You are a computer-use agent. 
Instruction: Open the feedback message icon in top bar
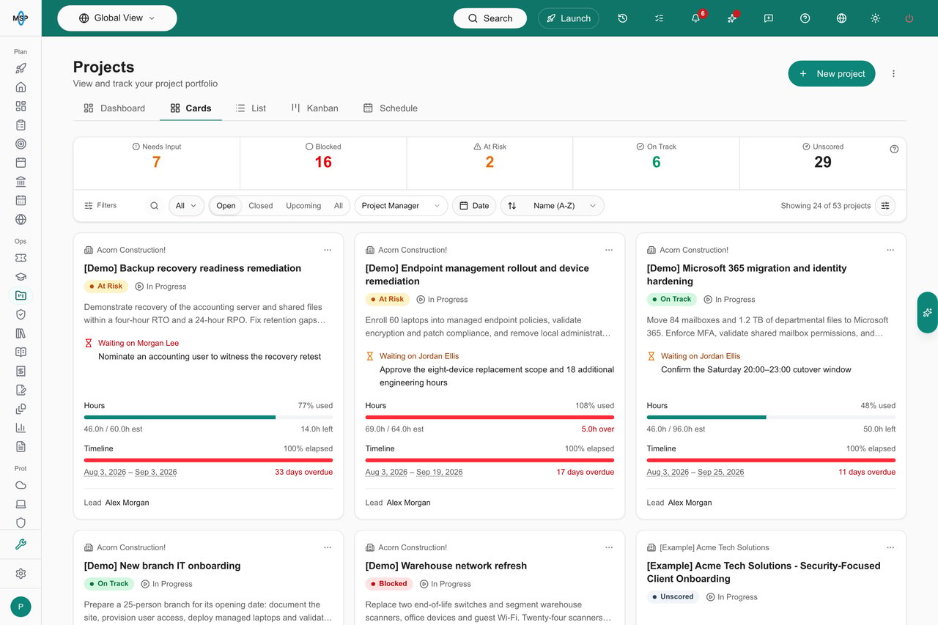[769, 18]
